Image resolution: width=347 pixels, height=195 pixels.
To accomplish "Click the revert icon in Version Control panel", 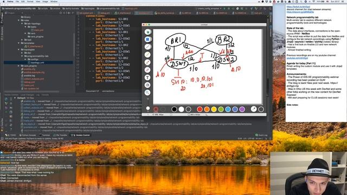I will click(x=6, y=108).
